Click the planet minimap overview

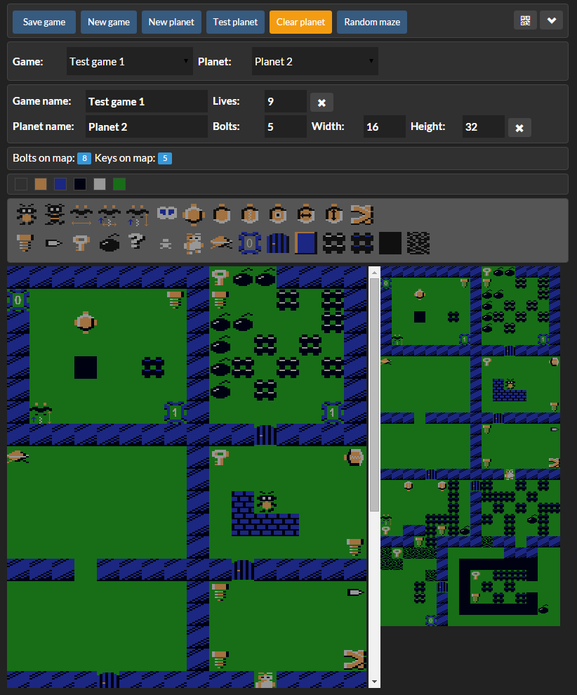(470, 446)
